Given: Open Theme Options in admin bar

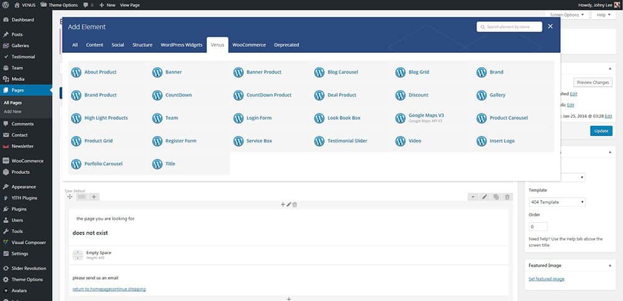Looking at the screenshot, I should [59, 5].
